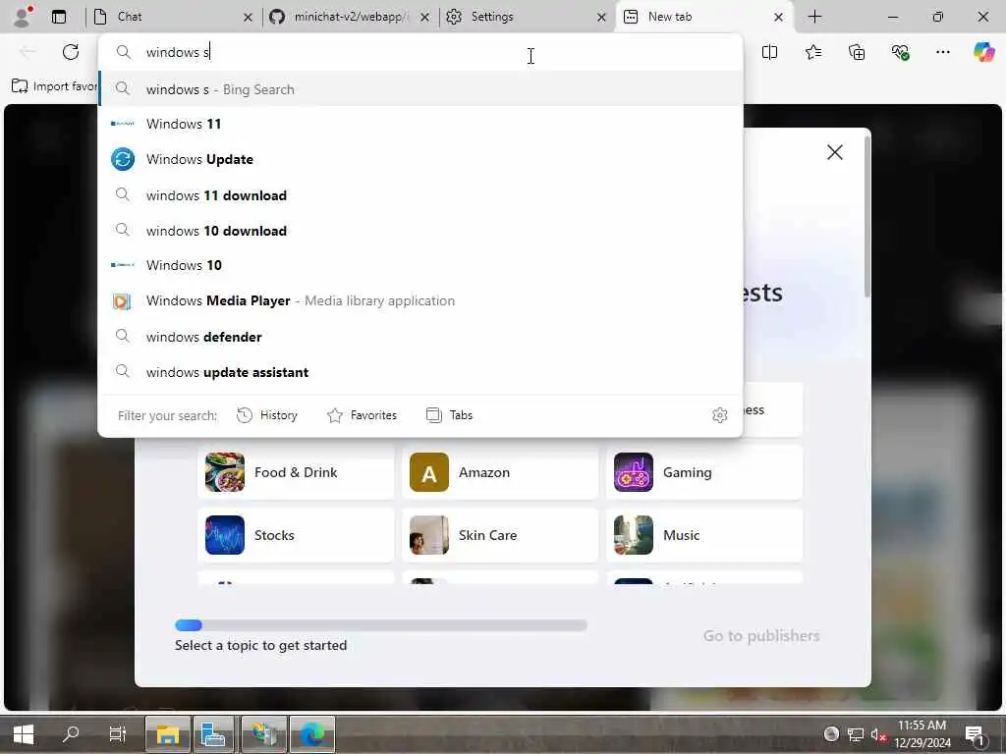This screenshot has width=1006, height=754.
Task: Select the Amazon topic
Action: (500, 472)
